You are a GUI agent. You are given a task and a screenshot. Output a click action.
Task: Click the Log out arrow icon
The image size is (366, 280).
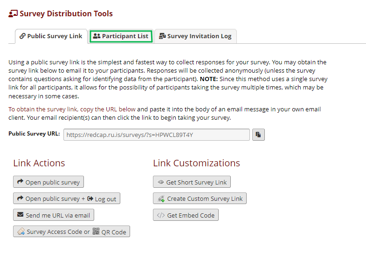(x=90, y=198)
